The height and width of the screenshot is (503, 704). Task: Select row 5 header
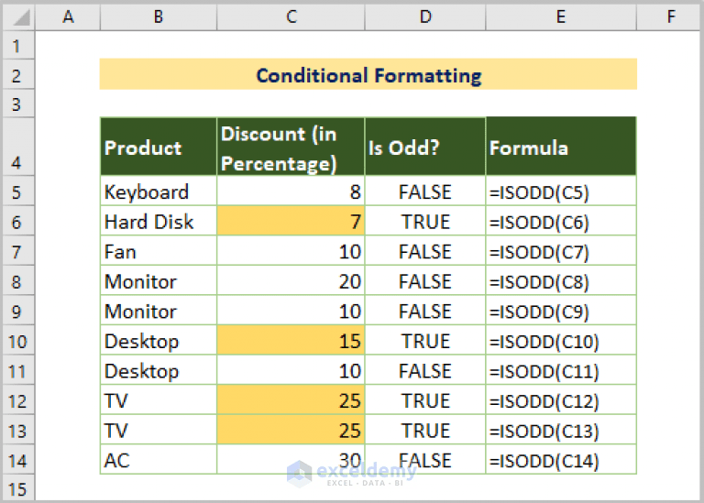point(18,191)
